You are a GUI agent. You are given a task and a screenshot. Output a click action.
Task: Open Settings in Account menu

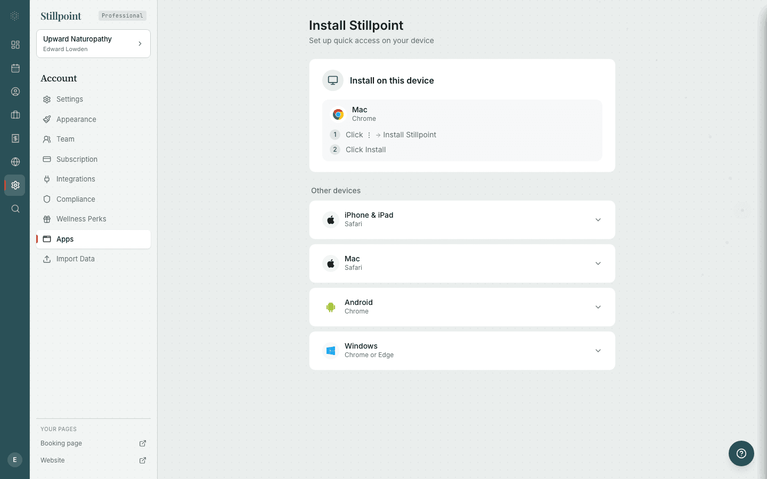93,100
